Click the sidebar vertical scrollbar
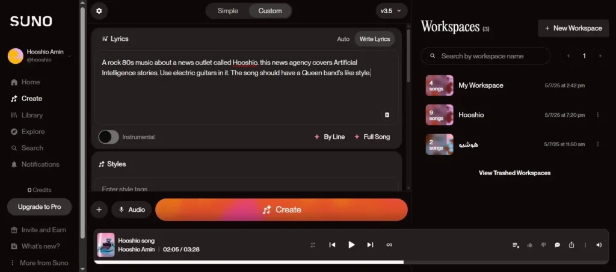 (x=82, y=122)
